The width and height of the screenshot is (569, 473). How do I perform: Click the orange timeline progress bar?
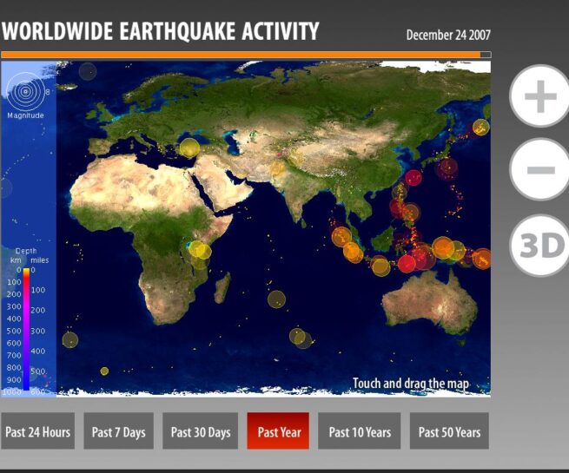[x=240, y=55]
